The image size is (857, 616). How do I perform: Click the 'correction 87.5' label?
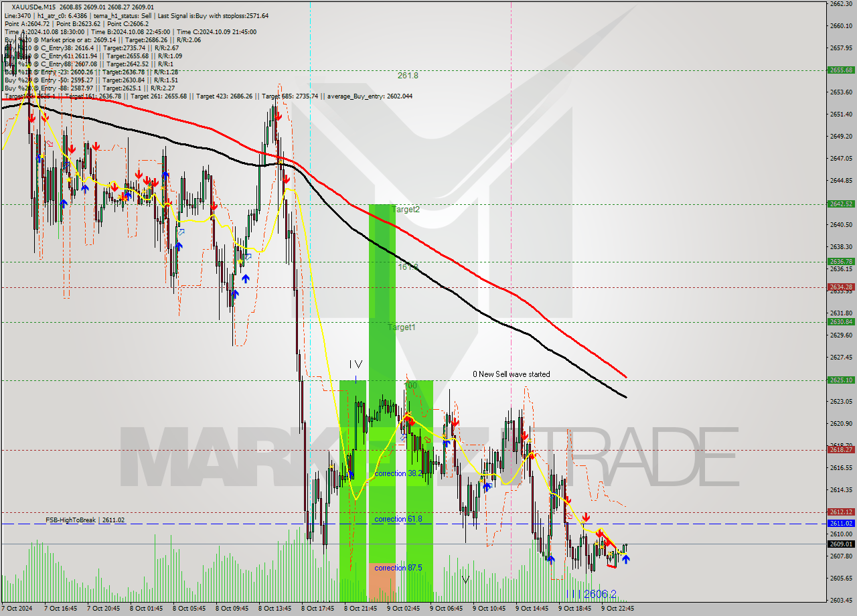click(398, 568)
